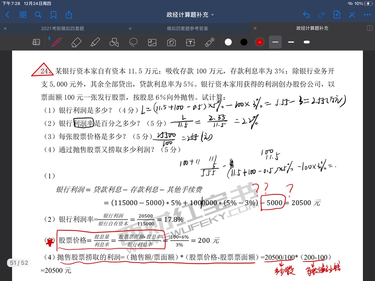Select the 政经计算题补充 tab
This screenshot has width=375, height=281.
tap(312, 28)
